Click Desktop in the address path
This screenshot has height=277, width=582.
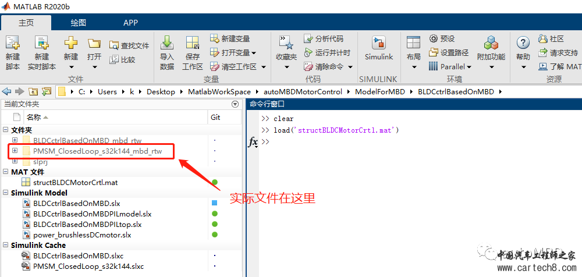(x=161, y=92)
